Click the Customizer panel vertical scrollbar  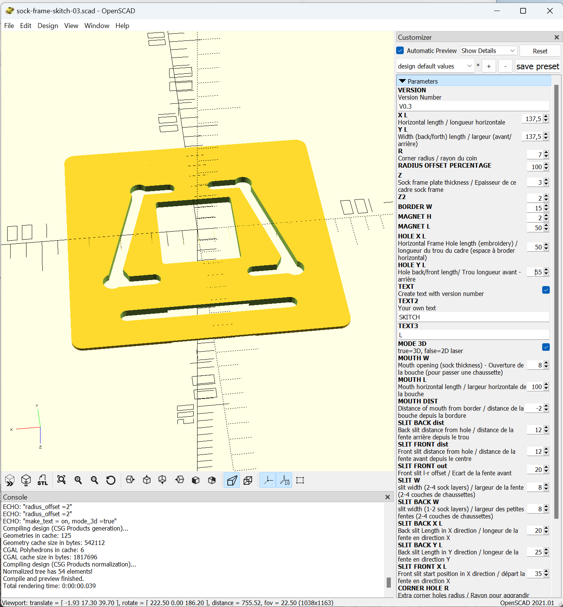tap(556, 302)
